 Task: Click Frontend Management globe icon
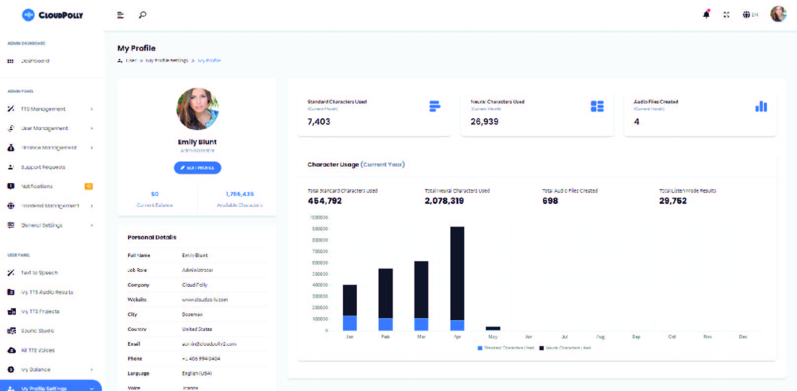tap(11, 206)
